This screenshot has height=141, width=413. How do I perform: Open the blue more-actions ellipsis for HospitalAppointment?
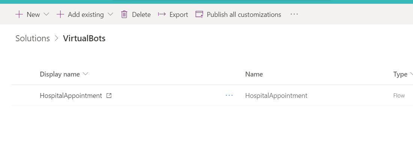click(229, 95)
